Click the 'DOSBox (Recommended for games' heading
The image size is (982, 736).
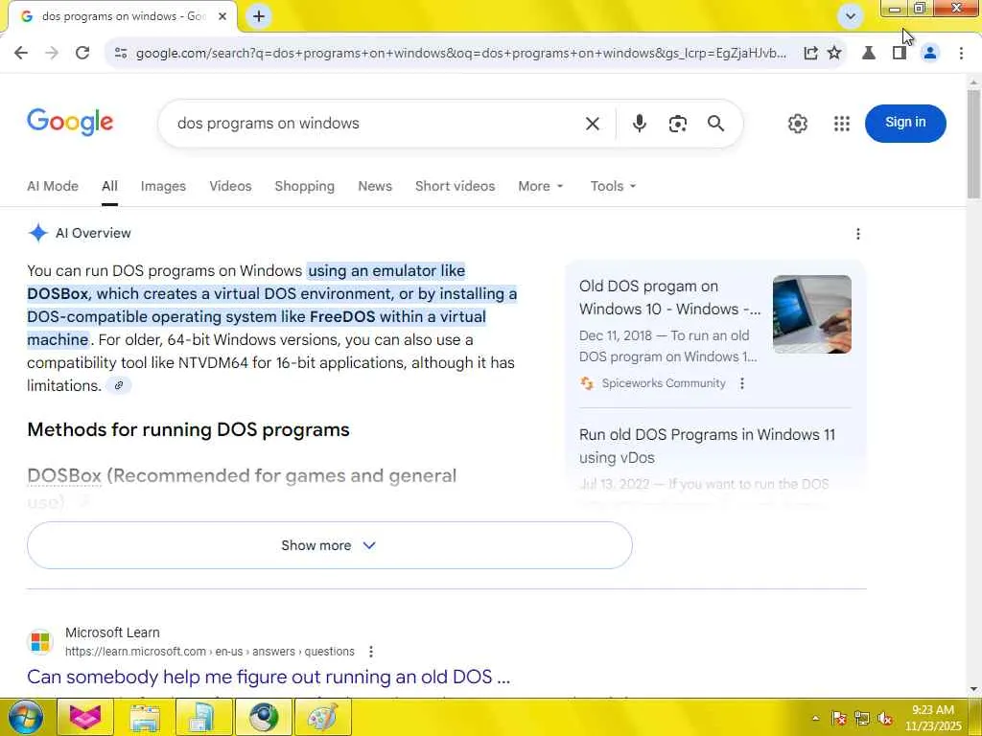coord(242,476)
